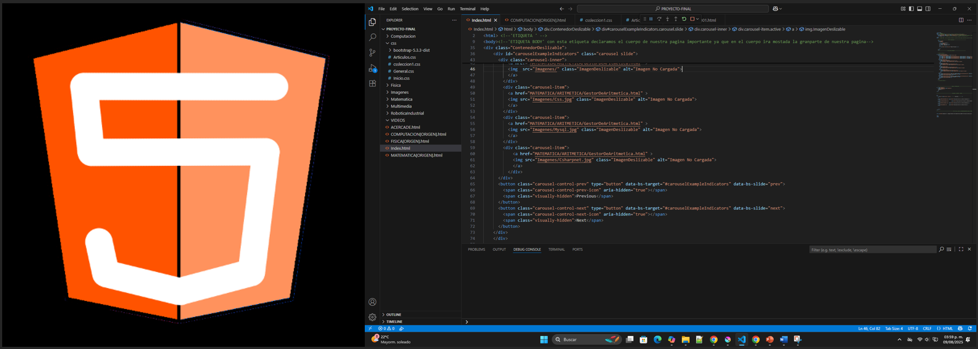The width and height of the screenshot is (978, 349).
Task: Go back with the navigation arrow
Action: [561, 9]
